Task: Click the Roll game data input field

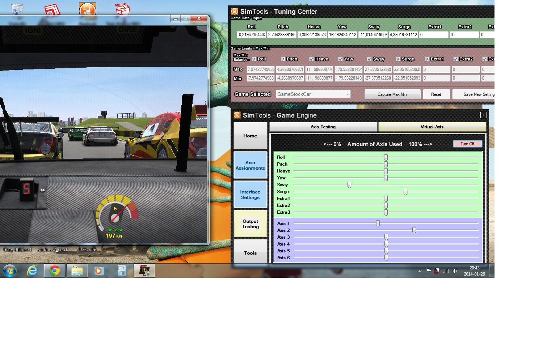Action: [251, 35]
